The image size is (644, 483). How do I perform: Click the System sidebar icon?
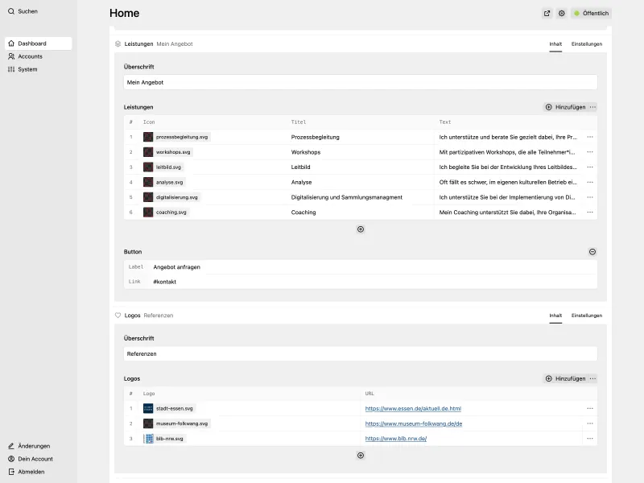click(10, 69)
